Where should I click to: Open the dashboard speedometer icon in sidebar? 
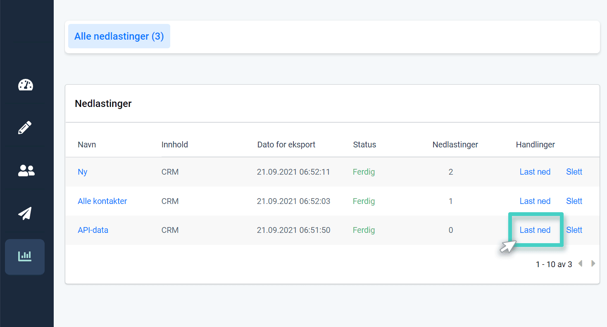[26, 85]
